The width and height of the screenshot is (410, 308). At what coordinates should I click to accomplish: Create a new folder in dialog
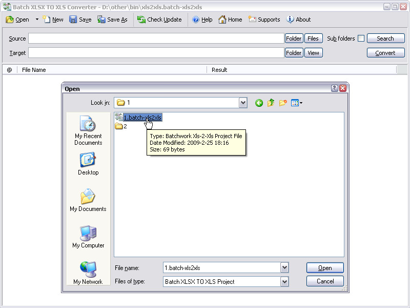point(283,103)
